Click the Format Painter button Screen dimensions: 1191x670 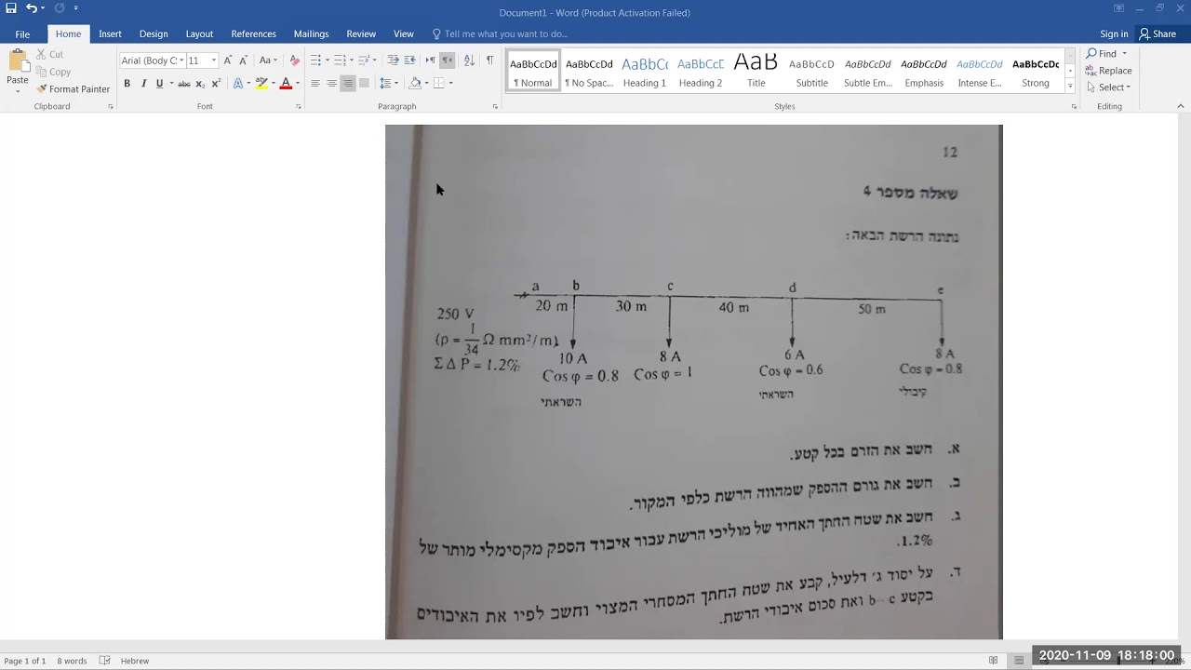[73, 89]
